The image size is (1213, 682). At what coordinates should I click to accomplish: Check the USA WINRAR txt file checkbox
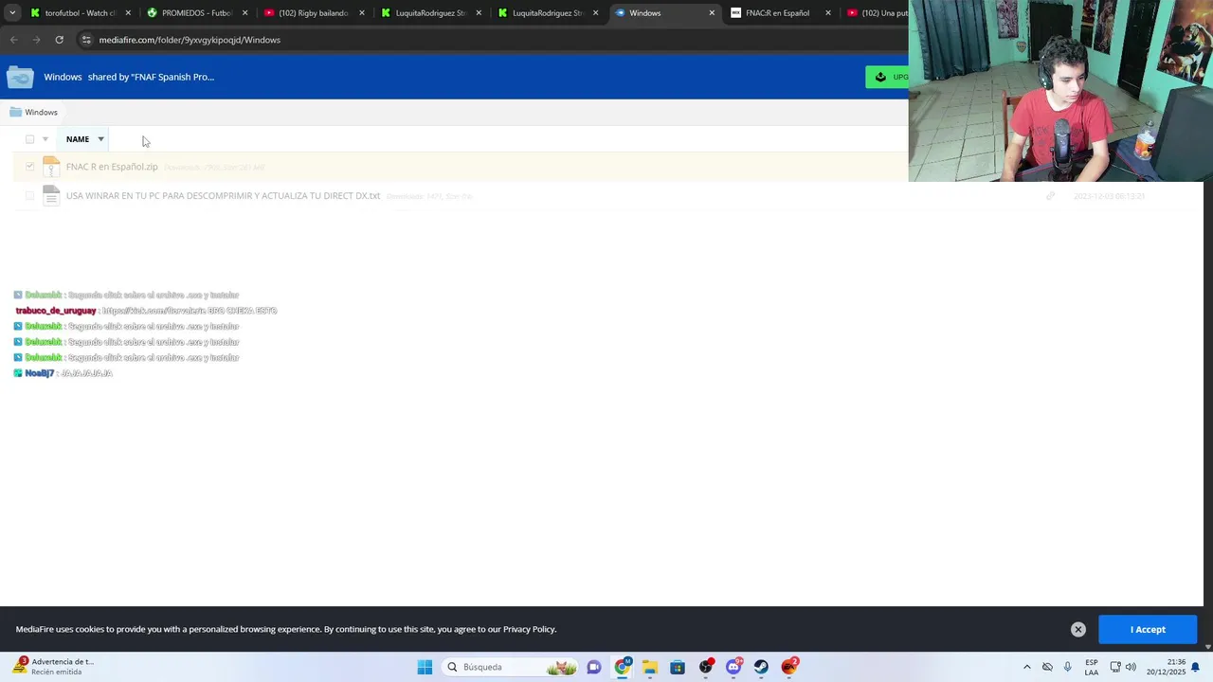[x=29, y=196]
